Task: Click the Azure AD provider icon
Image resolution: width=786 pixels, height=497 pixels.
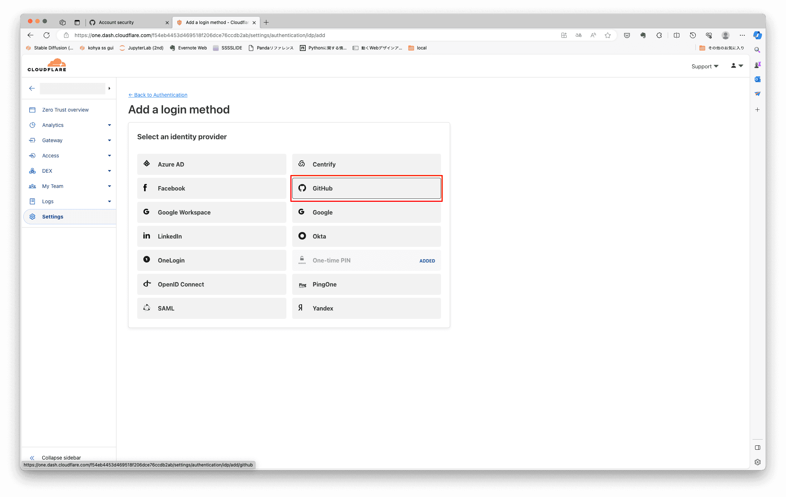Action: coord(147,164)
